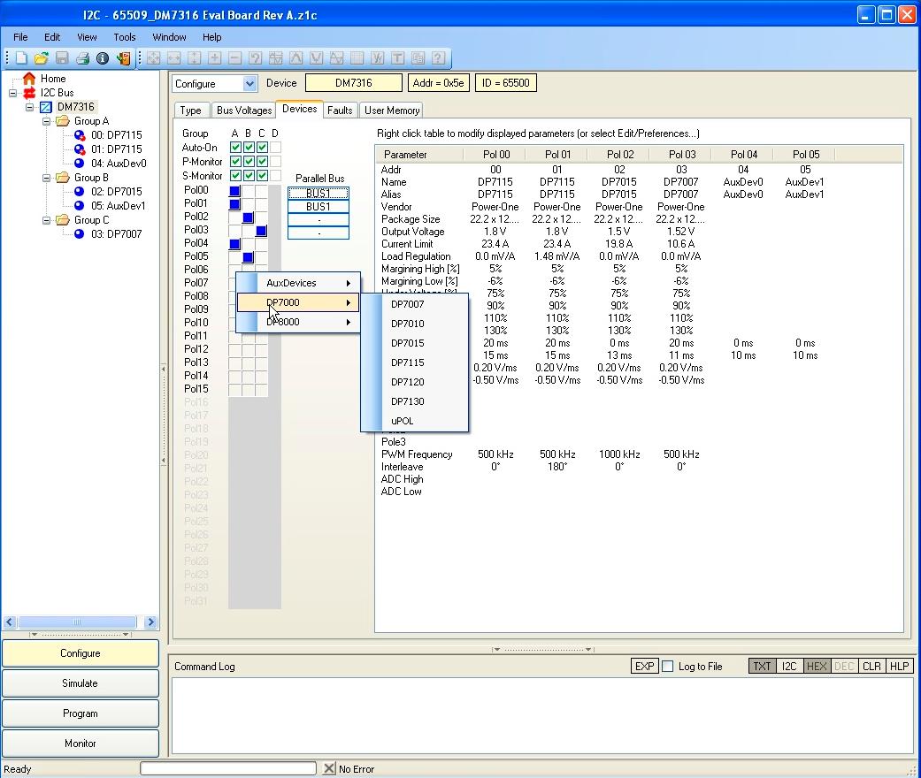Screen dimensions: 921x778
Task: Click the New document toolbar icon
Action: 21,58
